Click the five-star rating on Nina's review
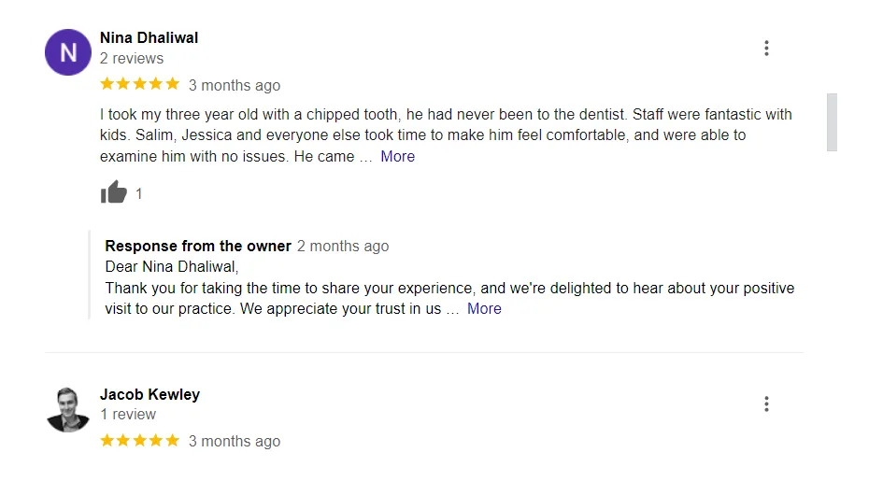Viewport: 883px width, 481px height. pyautogui.click(x=139, y=84)
